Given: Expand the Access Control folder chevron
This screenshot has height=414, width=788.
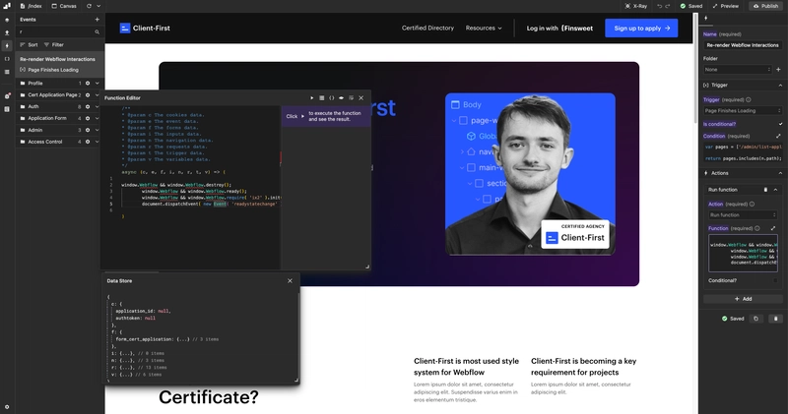Looking at the screenshot, I should pyautogui.click(x=97, y=142).
